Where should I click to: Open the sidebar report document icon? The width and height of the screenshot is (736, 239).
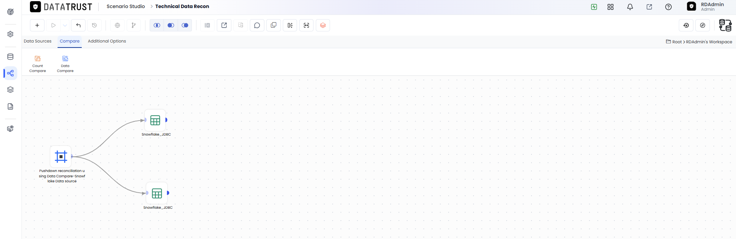10,106
